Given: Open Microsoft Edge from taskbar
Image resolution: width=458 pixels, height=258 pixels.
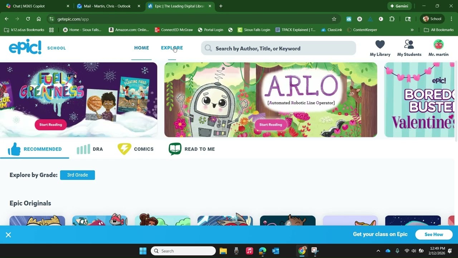Looking at the screenshot, I should pos(263,251).
